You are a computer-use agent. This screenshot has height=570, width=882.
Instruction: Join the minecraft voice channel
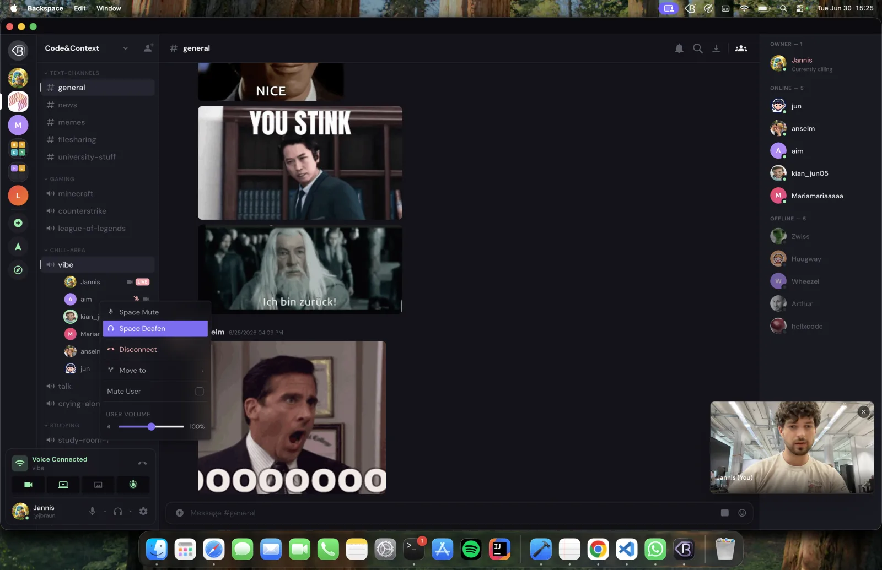[97, 193]
